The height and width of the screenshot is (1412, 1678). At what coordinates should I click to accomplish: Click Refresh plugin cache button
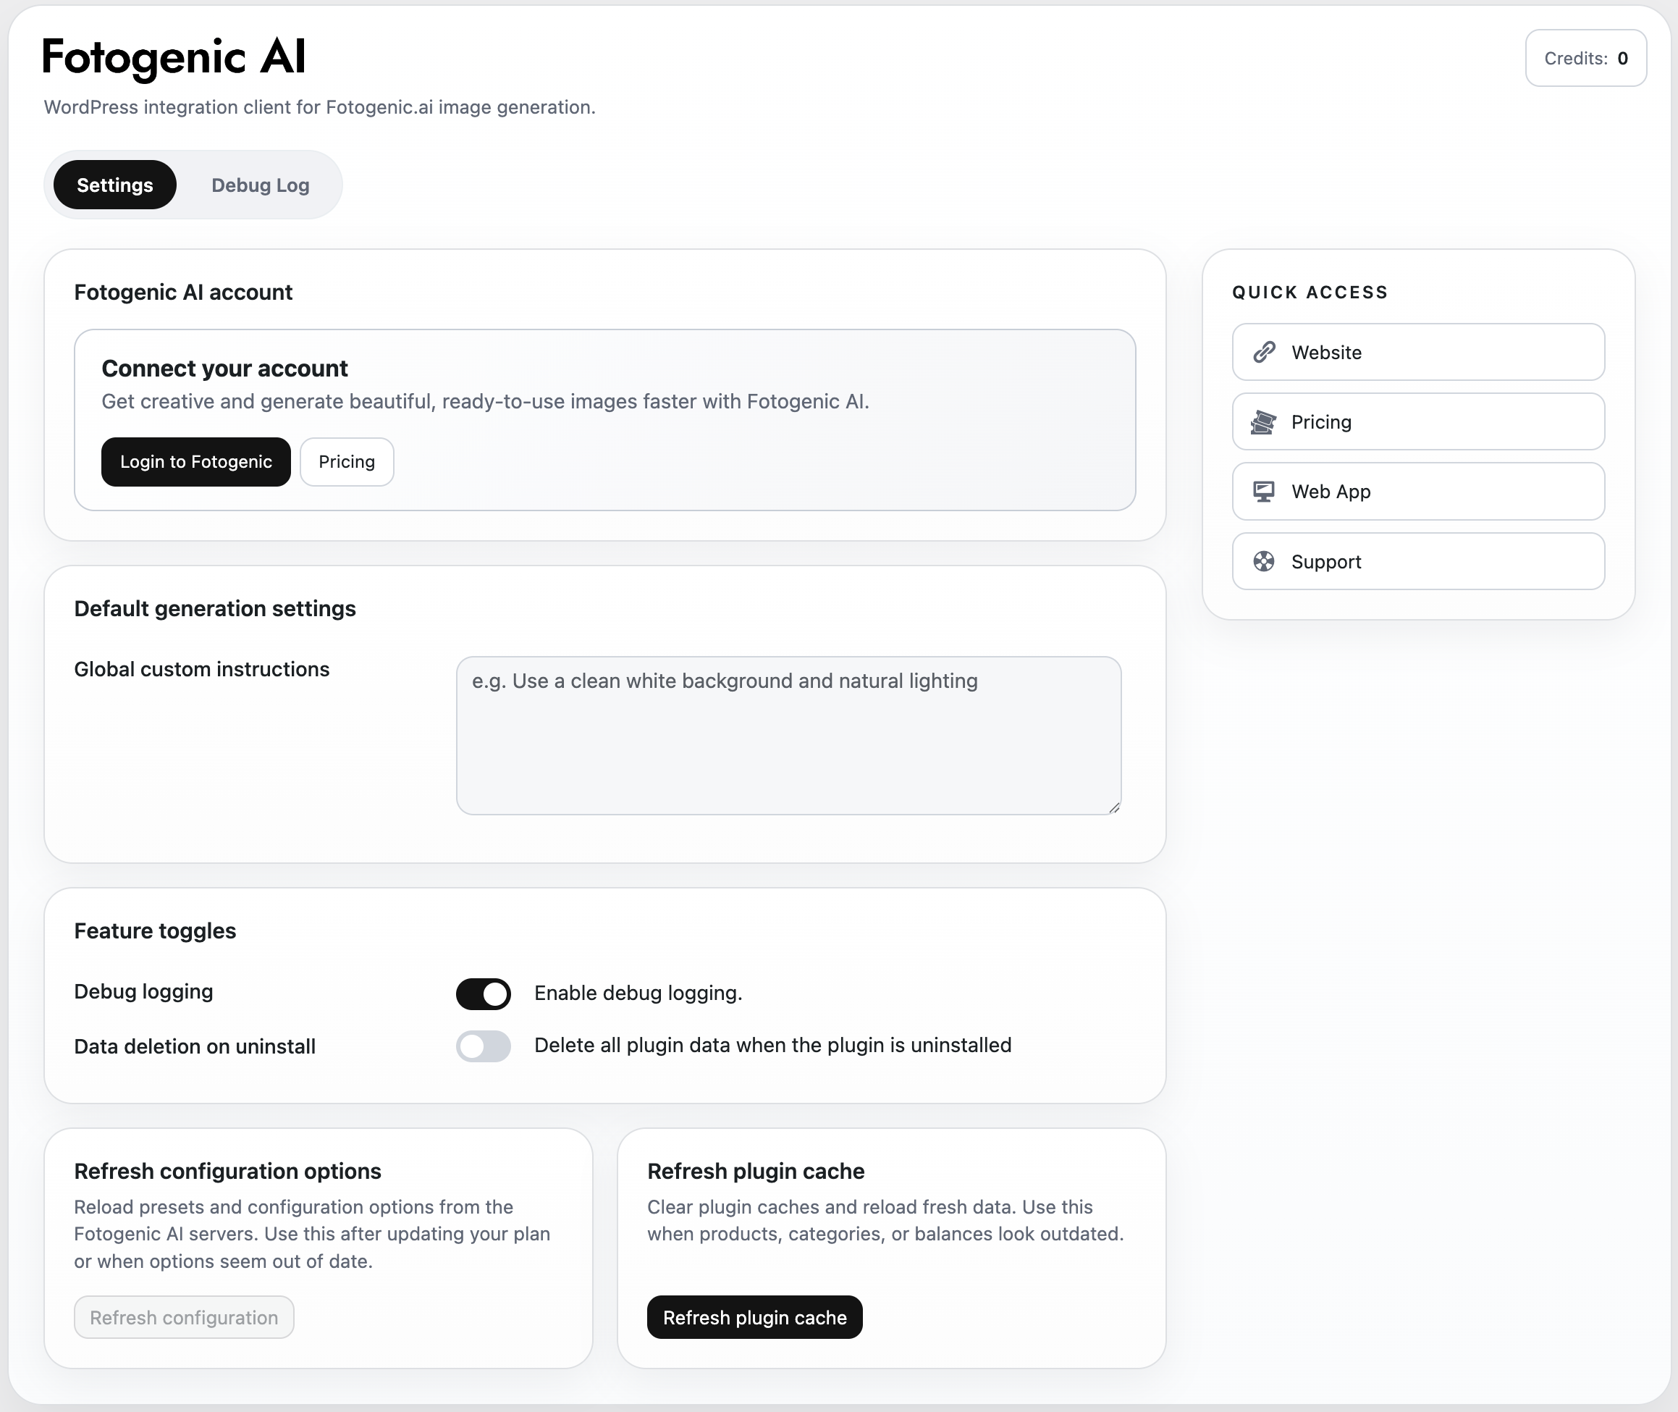click(754, 1318)
